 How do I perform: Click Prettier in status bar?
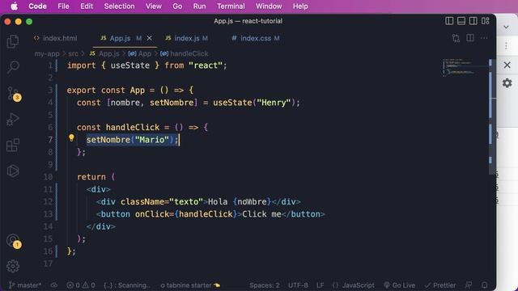[x=440, y=285]
